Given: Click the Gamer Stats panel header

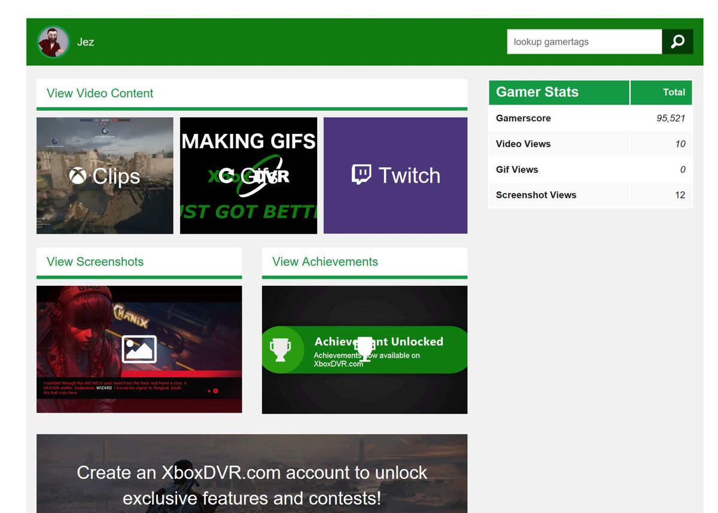Looking at the screenshot, I should tap(537, 92).
